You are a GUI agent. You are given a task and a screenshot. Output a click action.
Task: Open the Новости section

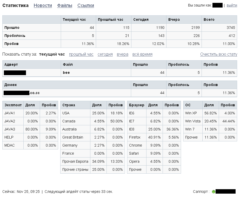(43, 5)
